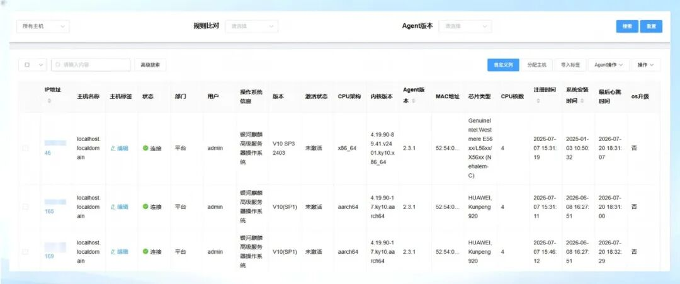
Task: Open the 所有主机 host filter dropdown
Action: tap(43, 26)
